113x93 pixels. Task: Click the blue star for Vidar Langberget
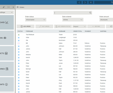[x=19, y=38]
